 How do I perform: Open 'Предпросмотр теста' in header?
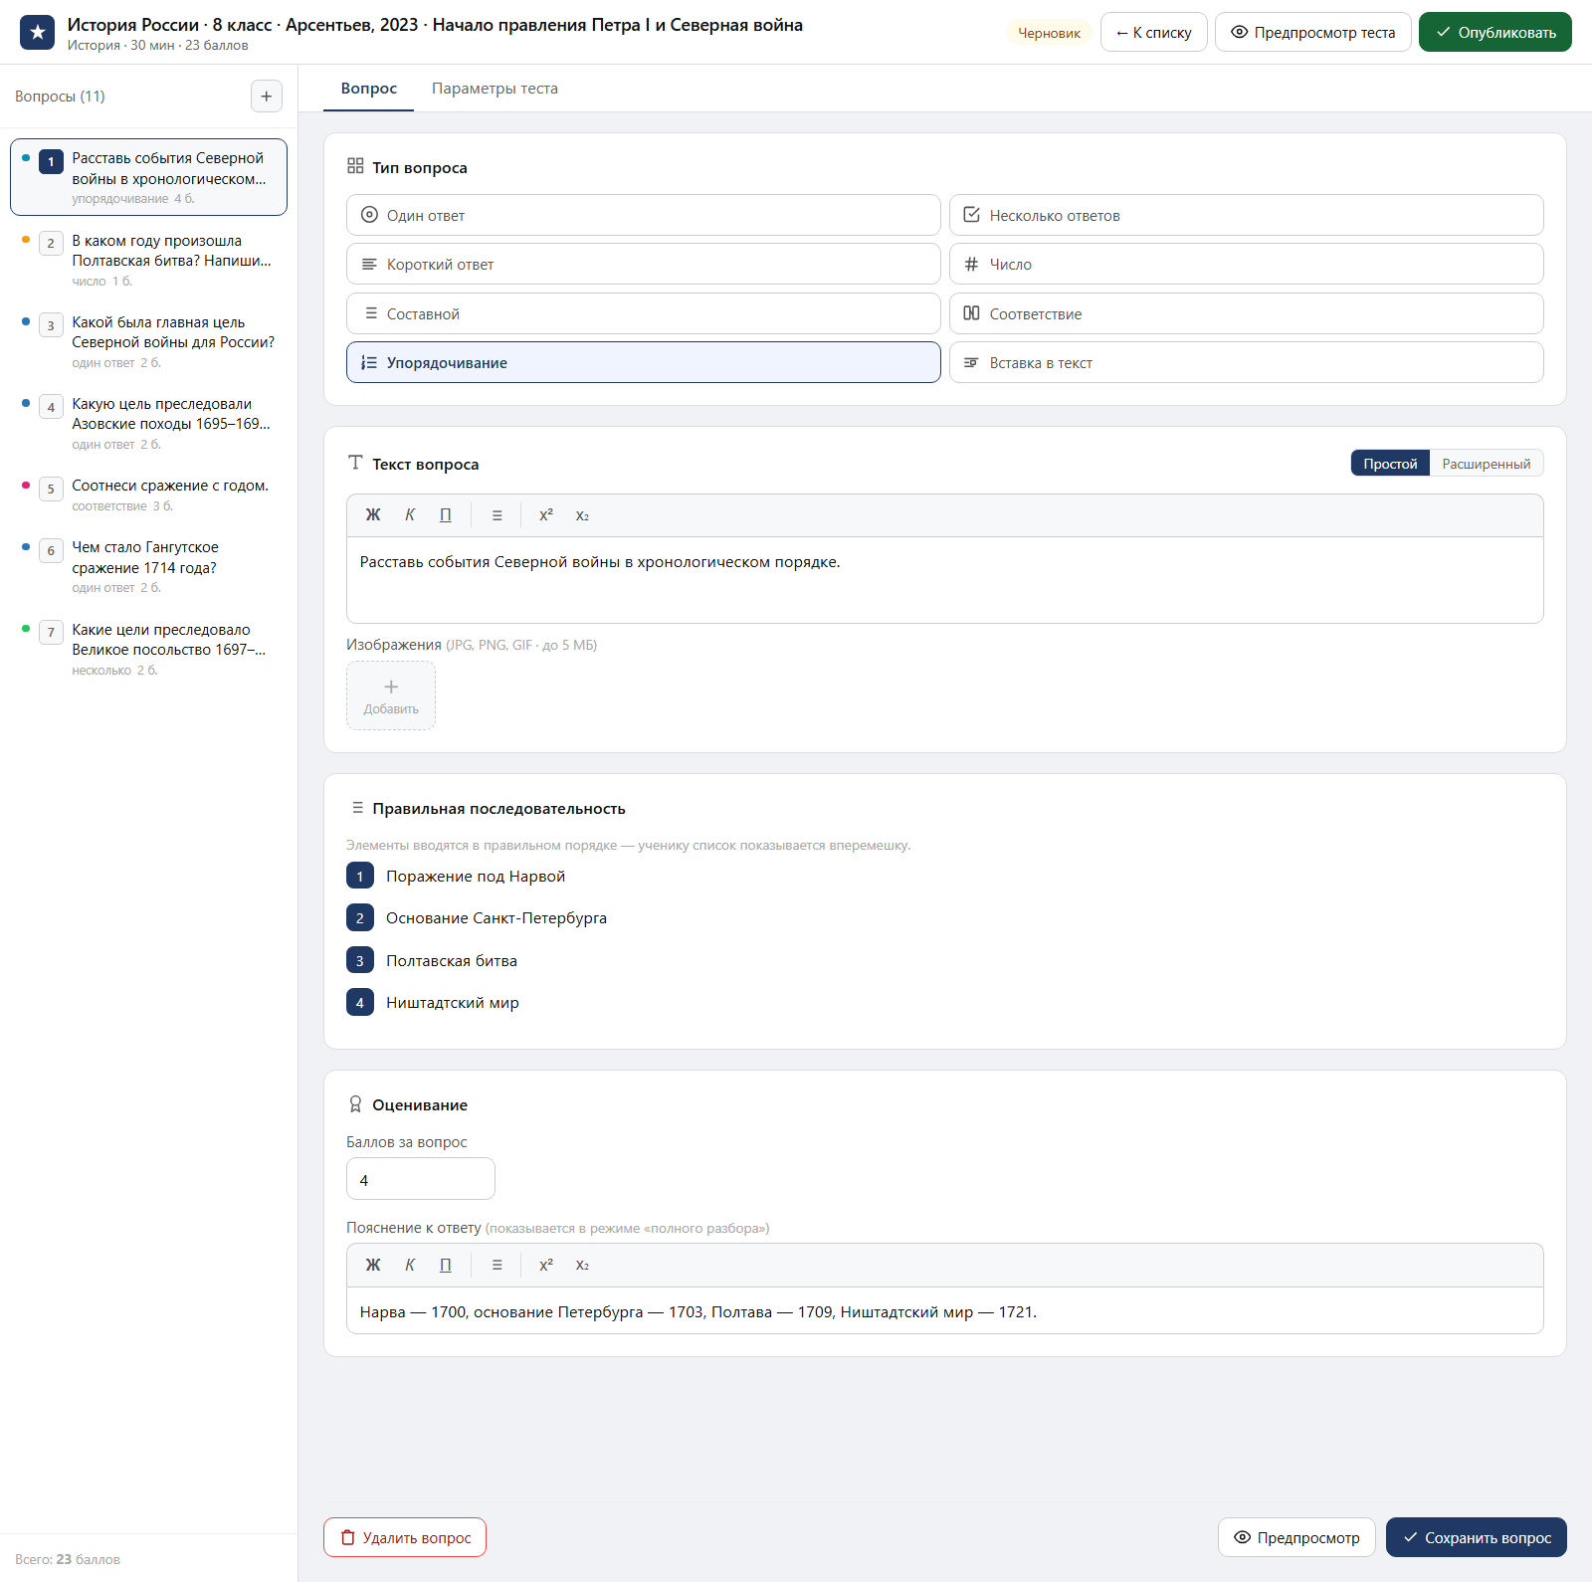point(1312,33)
